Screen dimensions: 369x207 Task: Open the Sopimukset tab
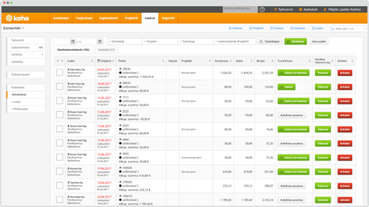tap(108, 18)
